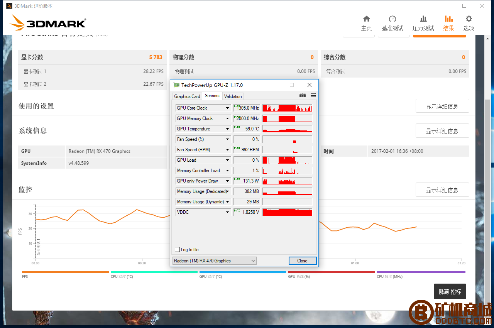
Task: Click 显卡分数 score 5 783
Action: 156,57
